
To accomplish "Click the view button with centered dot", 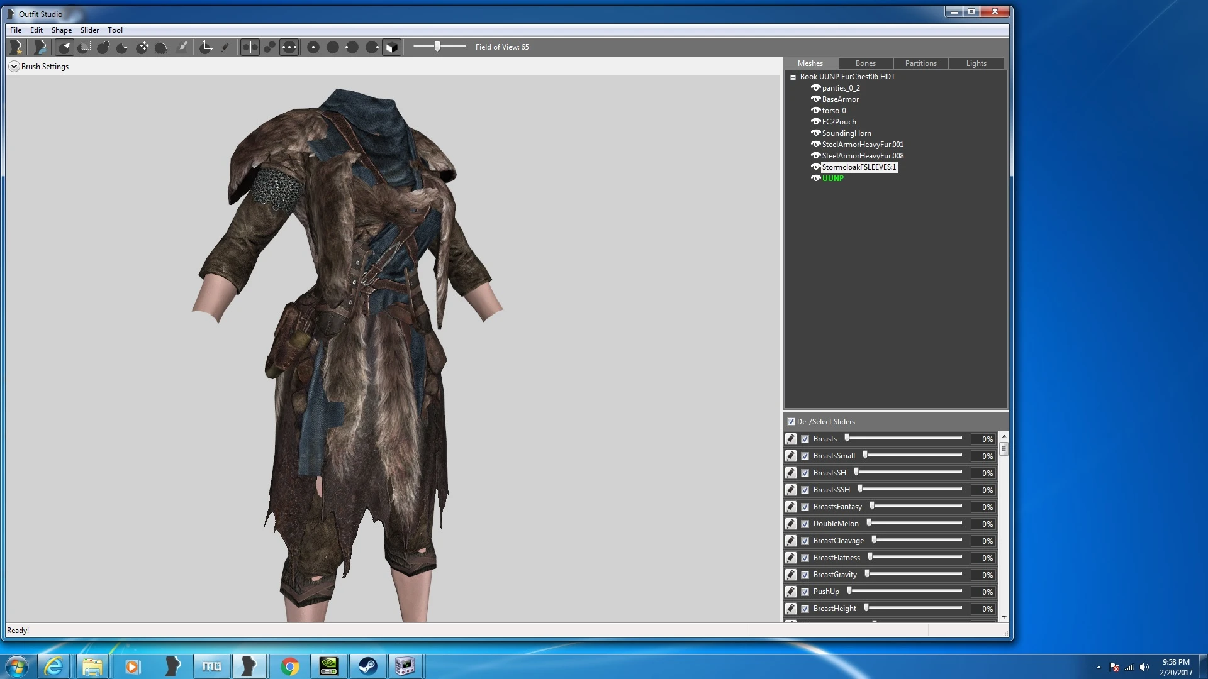I will [x=313, y=47].
